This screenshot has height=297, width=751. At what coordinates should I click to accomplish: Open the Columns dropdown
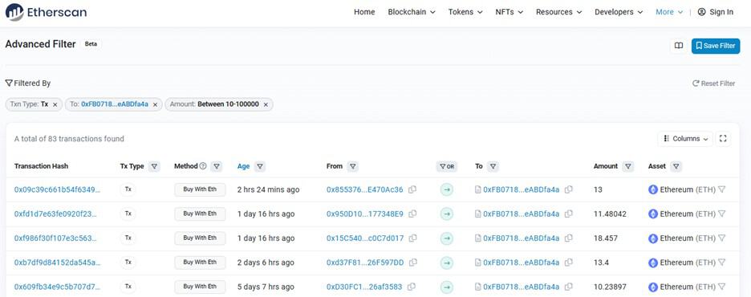(x=685, y=139)
